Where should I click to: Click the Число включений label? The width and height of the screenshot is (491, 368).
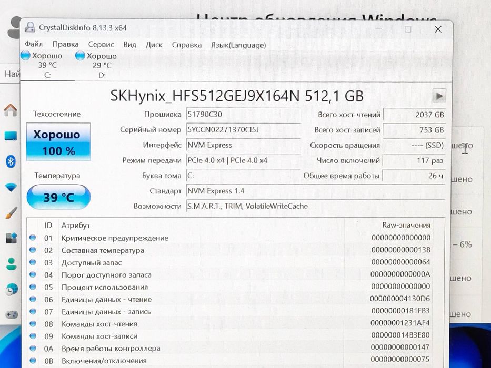(x=348, y=160)
